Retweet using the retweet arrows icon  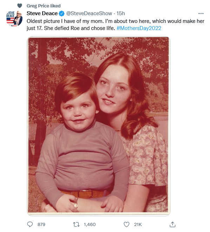click(x=77, y=225)
